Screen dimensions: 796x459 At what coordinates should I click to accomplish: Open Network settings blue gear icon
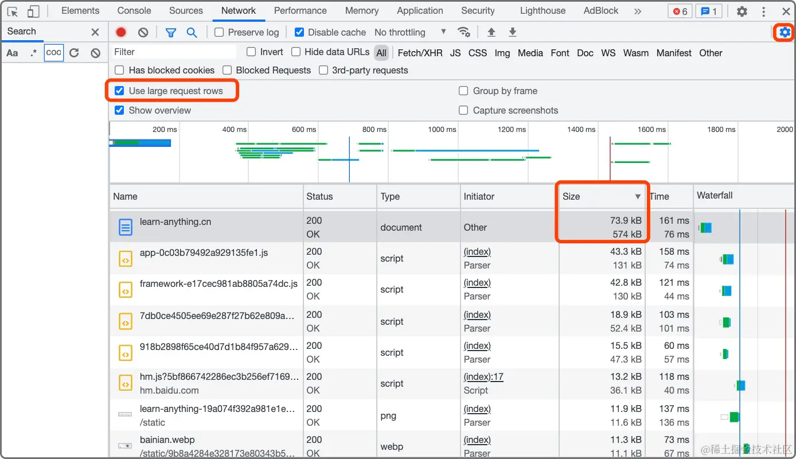[x=785, y=33]
